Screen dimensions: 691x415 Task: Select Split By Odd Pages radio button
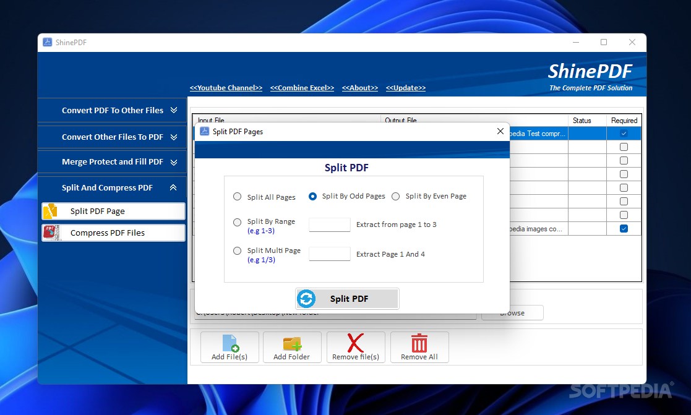pyautogui.click(x=312, y=197)
